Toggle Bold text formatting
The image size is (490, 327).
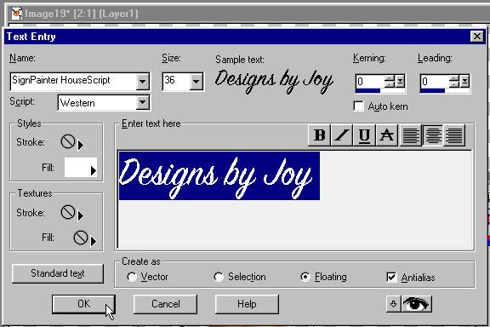(x=319, y=135)
